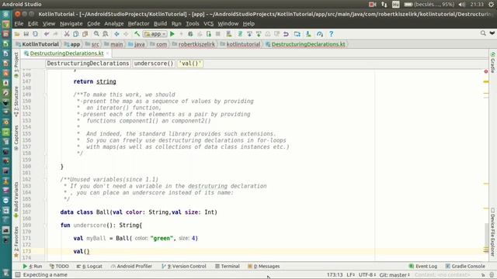Open the app run configuration dropdown
The width and height of the screenshot is (497, 279).
click(x=155, y=34)
